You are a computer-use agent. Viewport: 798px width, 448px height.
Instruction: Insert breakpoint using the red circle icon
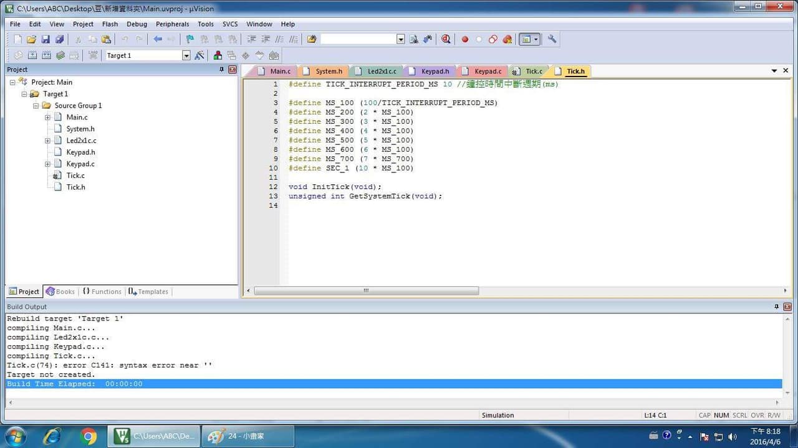464,39
